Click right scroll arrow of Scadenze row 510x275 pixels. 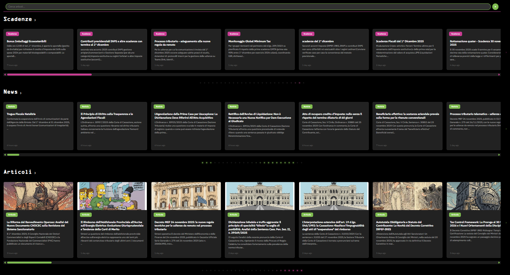[x=499, y=75]
